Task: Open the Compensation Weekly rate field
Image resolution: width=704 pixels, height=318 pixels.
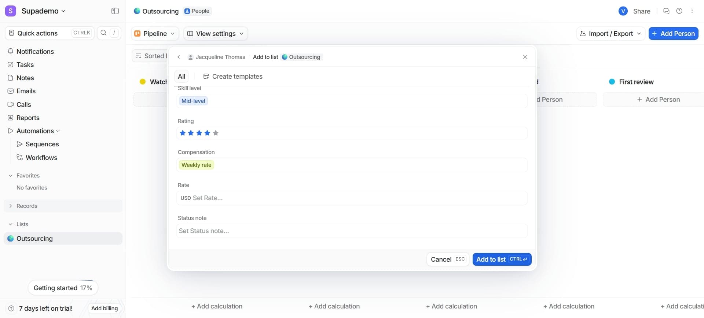Action: tap(352, 165)
